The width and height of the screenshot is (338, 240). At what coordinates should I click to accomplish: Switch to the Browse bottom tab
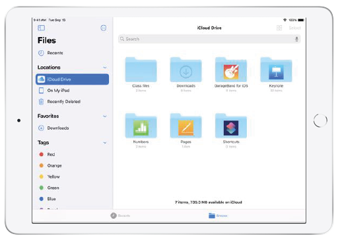218,216
